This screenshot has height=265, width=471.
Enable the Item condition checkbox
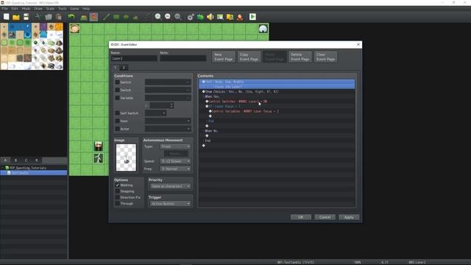[118, 121]
